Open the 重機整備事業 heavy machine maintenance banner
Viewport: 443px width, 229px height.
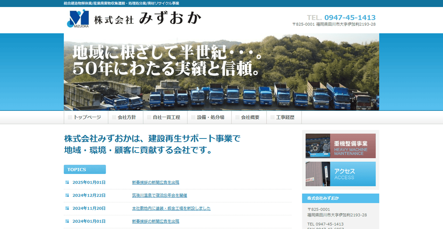click(x=340, y=146)
